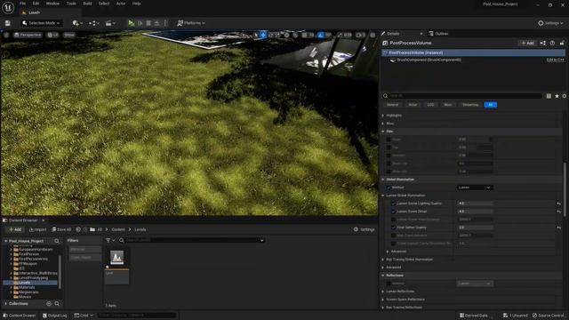569x320 pixels.
Task: Open the Selection Mode dropdown
Action: (41, 23)
